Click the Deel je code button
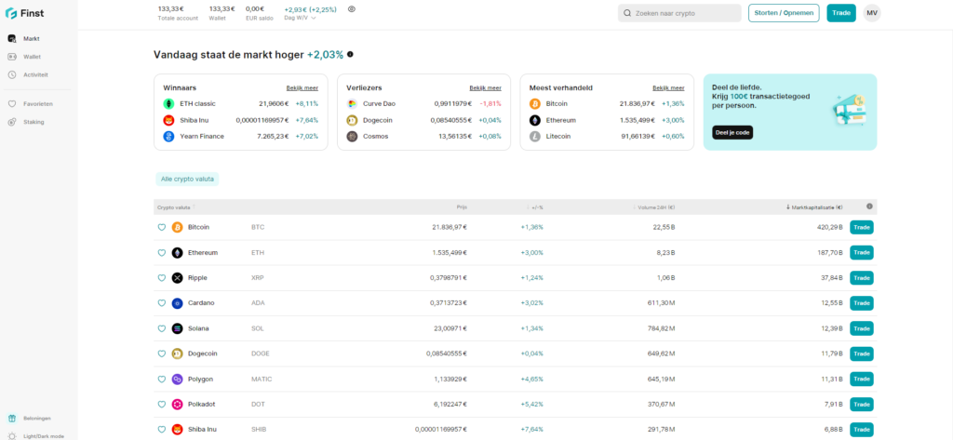Screen dimensions: 953x440 (x=732, y=132)
